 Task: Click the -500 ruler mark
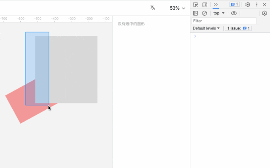pos(38,19)
